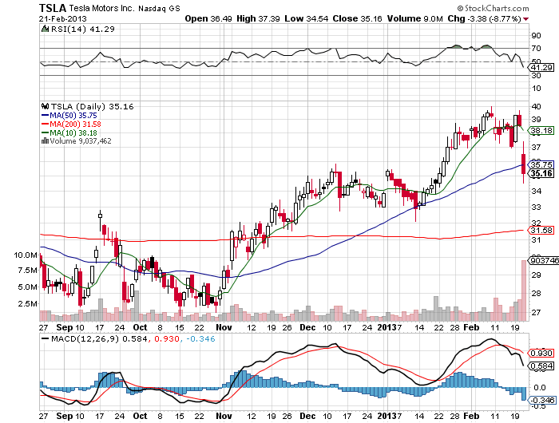Click the Tesla Motors Inc. company name
This screenshot has height=423, width=559.
pyautogui.click(x=101, y=8)
